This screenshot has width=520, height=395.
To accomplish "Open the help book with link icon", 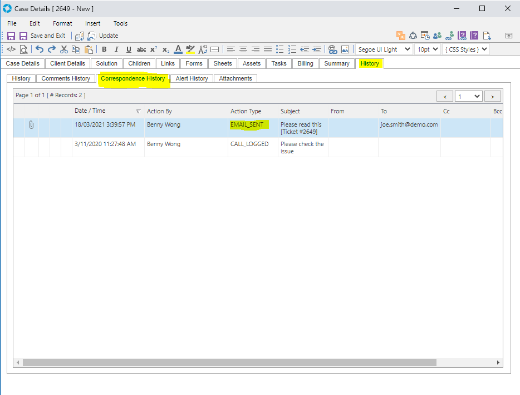I will [x=462, y=36].
